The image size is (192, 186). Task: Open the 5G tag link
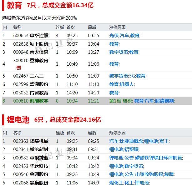click(132, 76)
